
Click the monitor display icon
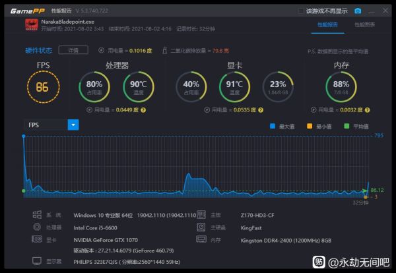pyautogui.click(x=37, y=261)
